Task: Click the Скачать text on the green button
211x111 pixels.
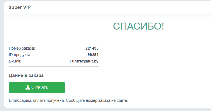Action: pyautogui.click(x=40, y=88)
